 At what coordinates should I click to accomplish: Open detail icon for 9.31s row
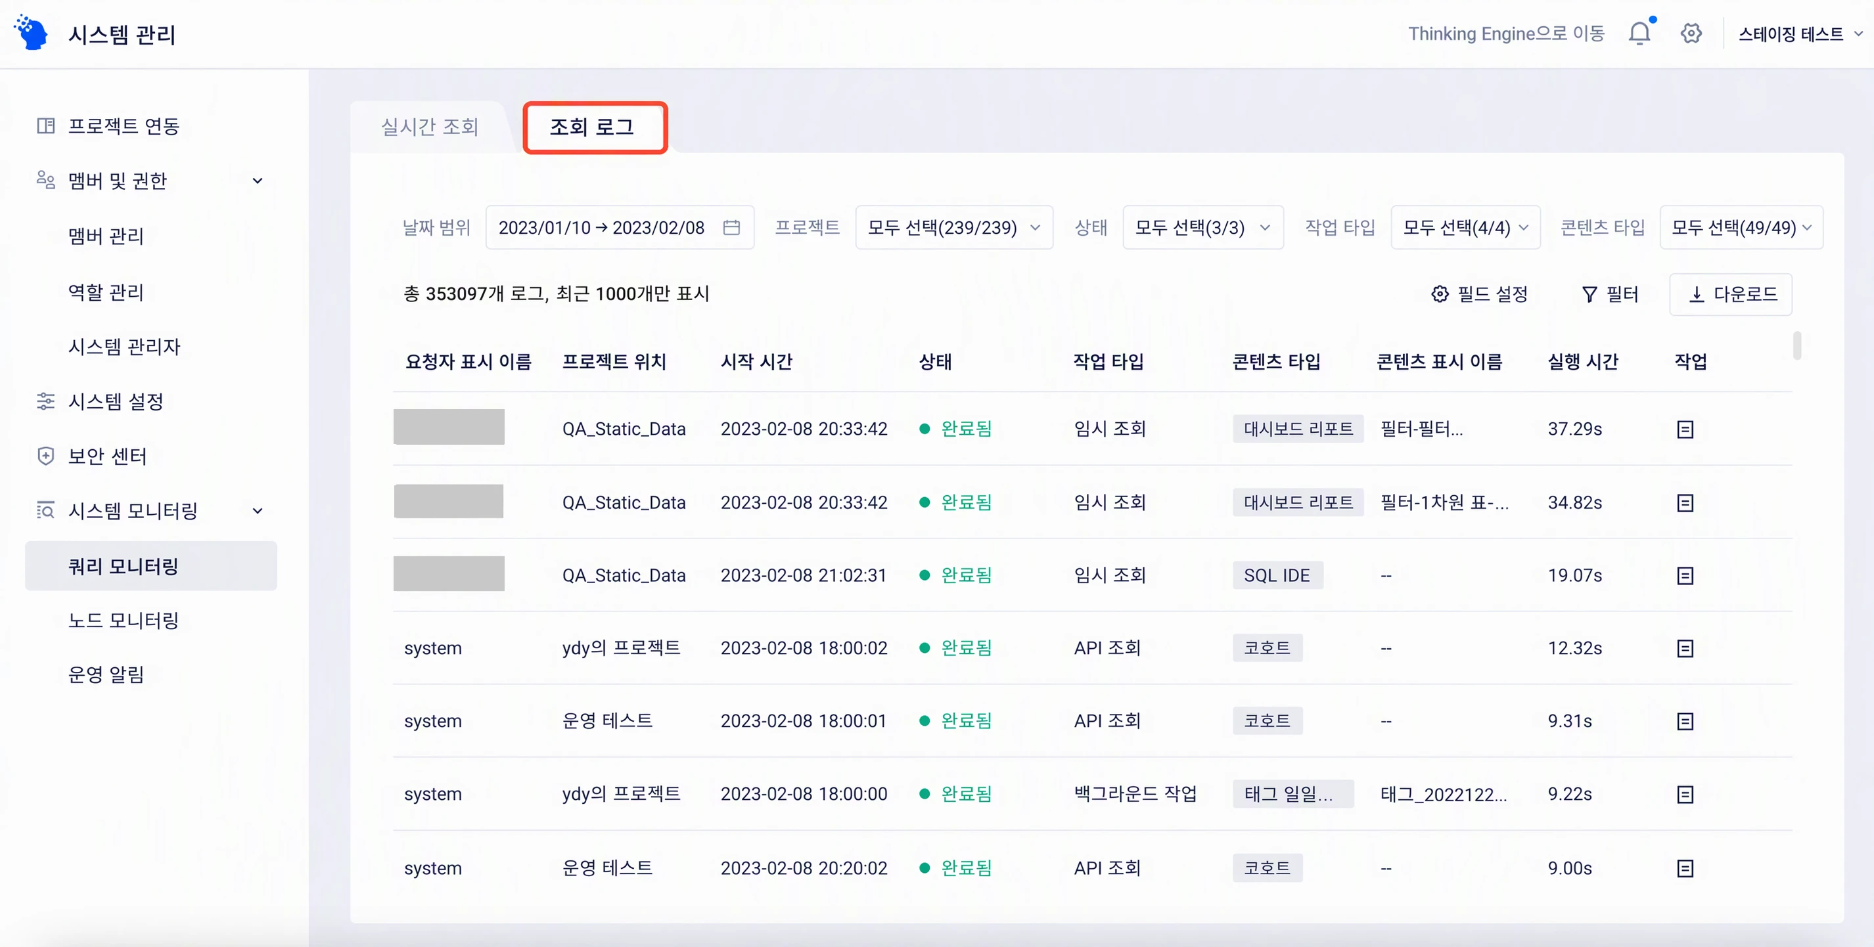coord(1685,721)
